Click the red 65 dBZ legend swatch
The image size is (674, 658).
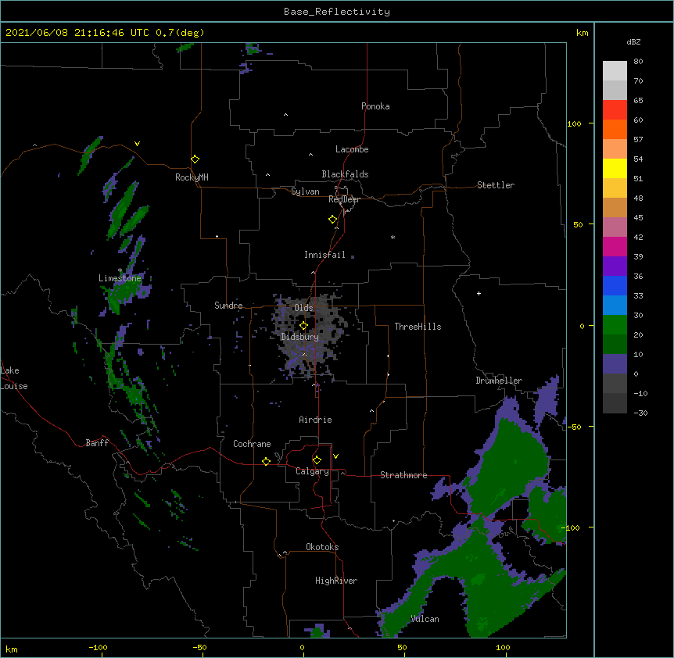(615, 109)
